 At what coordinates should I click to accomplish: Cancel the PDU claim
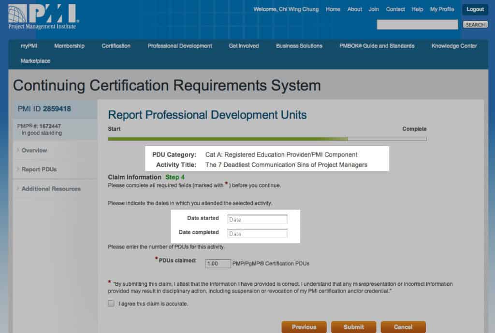[403, 327]
